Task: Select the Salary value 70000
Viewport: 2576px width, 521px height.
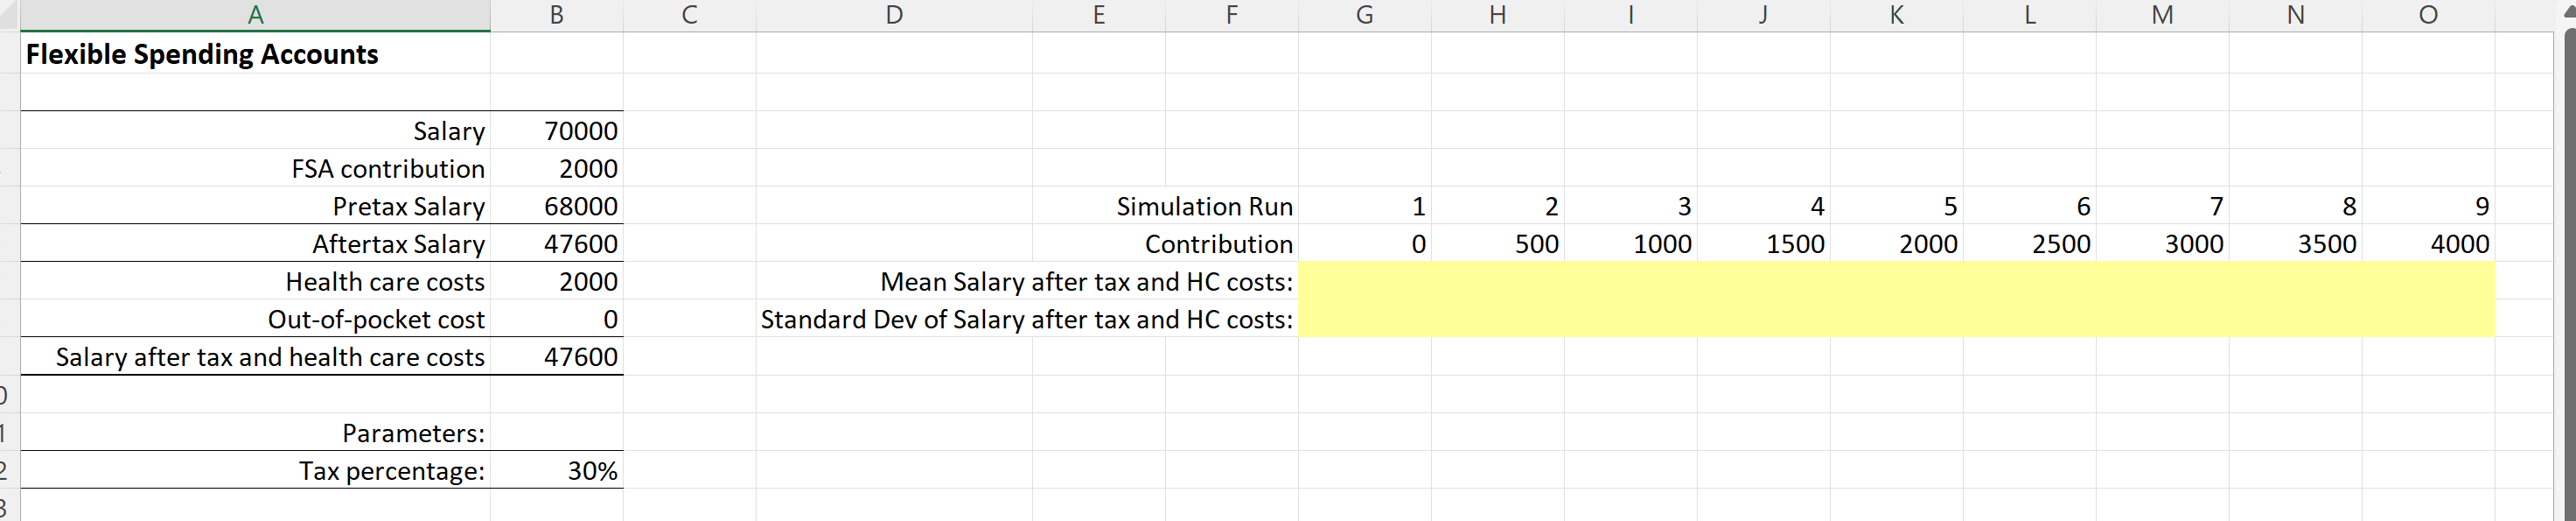Action: point(557,131)
